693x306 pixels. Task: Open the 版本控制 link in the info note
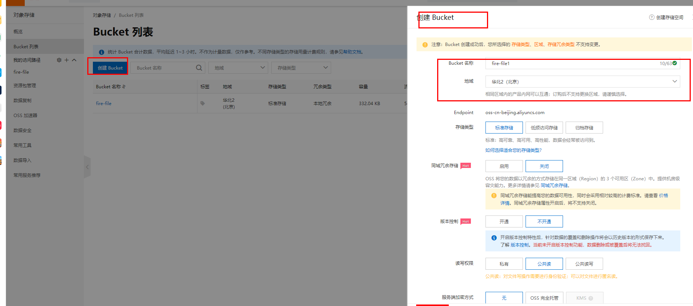coord(520,245)
